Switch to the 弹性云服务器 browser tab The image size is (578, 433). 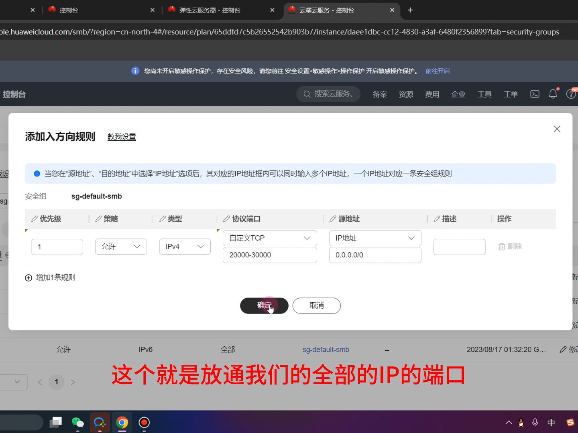tap(209, 10)
